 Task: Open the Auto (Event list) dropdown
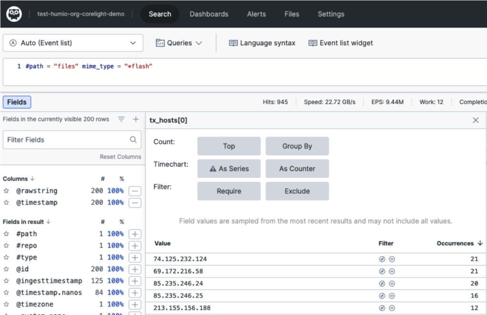73,43
